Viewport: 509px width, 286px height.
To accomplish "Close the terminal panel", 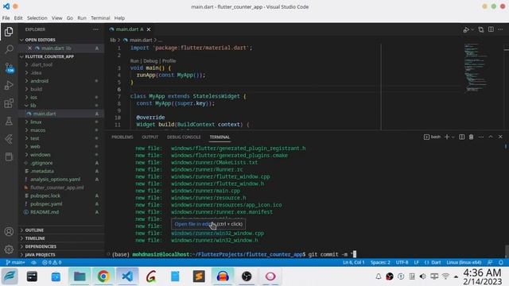I will coord(500,137).
